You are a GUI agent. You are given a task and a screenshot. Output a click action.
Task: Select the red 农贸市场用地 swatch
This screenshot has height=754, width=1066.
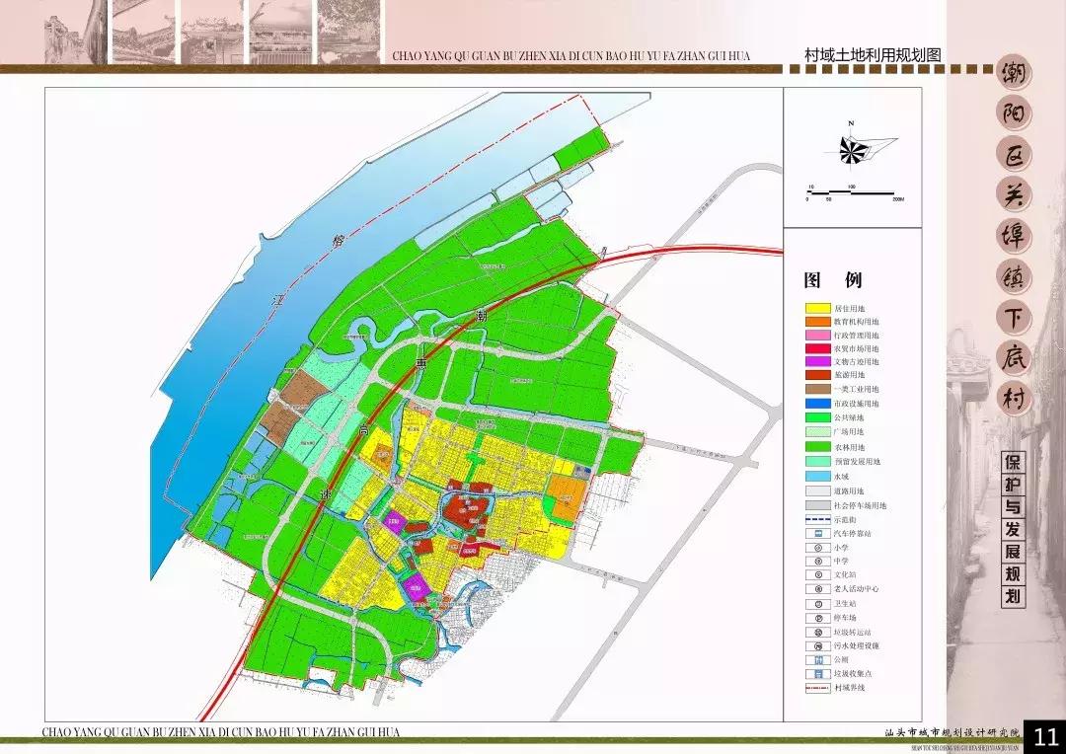click(818, 348)
